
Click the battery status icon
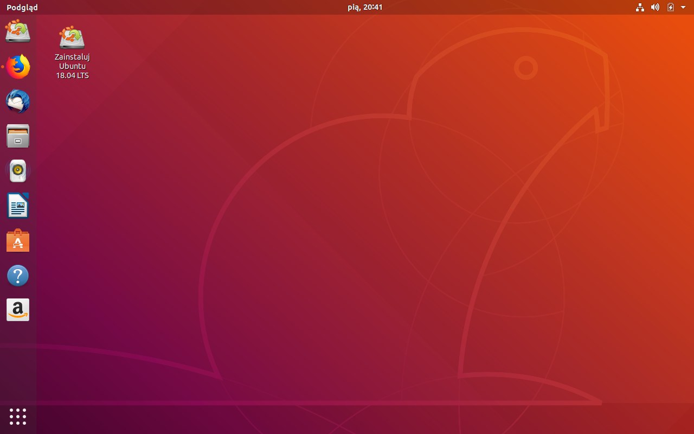(x=671, y=7)
